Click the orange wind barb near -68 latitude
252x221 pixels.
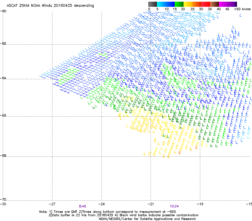[179, 152]
